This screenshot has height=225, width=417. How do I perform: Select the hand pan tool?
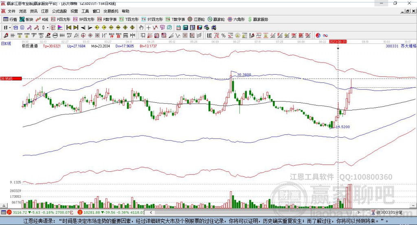tap(141, 27)
